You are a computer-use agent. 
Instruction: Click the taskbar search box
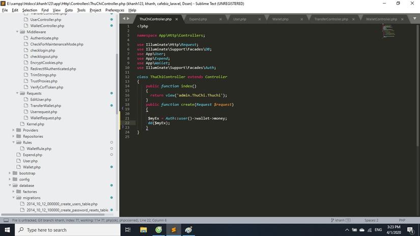click(68, 230)
